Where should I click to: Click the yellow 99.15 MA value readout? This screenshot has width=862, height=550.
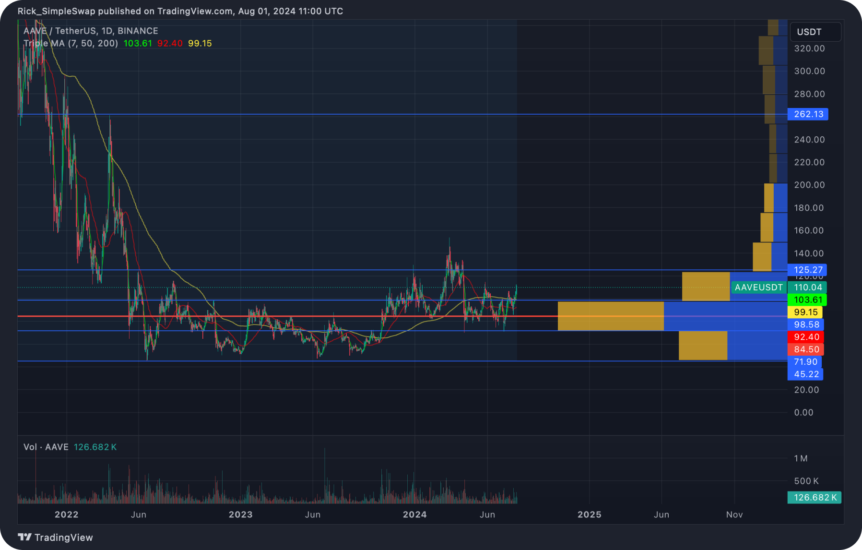pyautogui.click(x=201, y=43)
